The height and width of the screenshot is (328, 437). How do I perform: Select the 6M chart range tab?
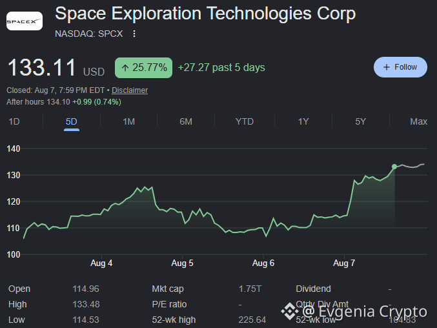[x=186, y=121]
